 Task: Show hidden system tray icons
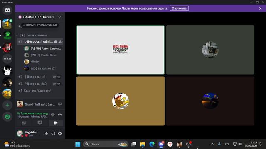click(212, 144)
